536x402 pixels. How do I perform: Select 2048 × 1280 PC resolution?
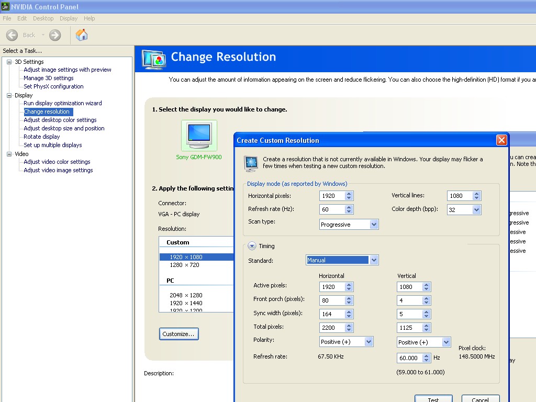coord(186,295)
